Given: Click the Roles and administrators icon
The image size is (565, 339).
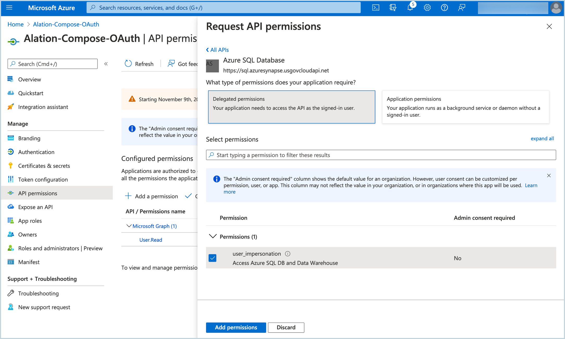Looking at the screenshot, I should (10, 248).
